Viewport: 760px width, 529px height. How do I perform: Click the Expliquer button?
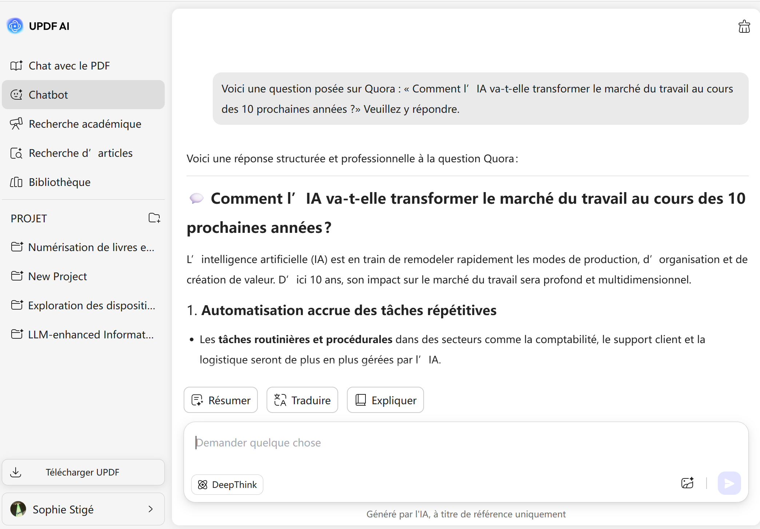pyautogui.click(x=385, y=400)
